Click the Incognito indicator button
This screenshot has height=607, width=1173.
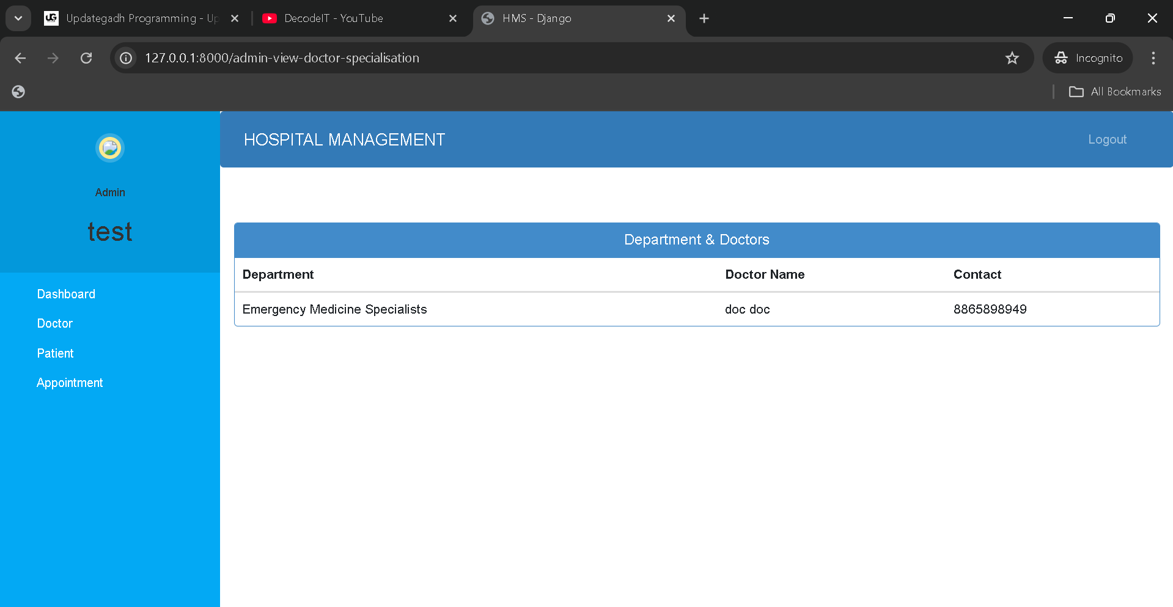pos(1088,58)
